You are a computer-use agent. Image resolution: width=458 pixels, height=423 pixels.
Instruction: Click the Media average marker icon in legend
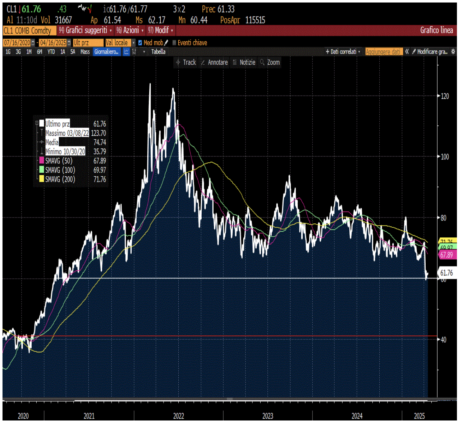point(42,142)
